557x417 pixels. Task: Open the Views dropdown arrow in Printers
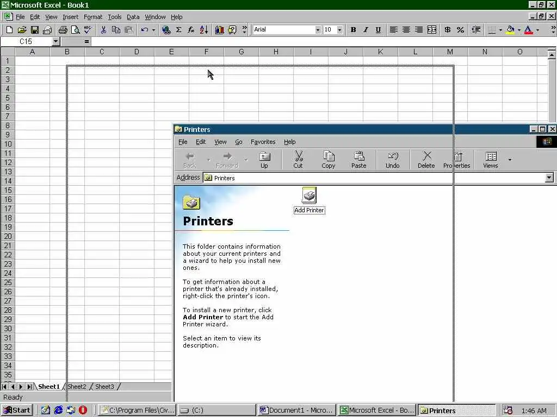pyautogui.click(x=510, y=160)
